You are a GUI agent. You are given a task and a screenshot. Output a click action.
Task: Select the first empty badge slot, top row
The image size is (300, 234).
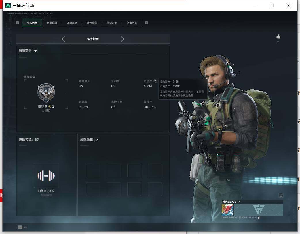pyautogui.click(x=93, y=171)
